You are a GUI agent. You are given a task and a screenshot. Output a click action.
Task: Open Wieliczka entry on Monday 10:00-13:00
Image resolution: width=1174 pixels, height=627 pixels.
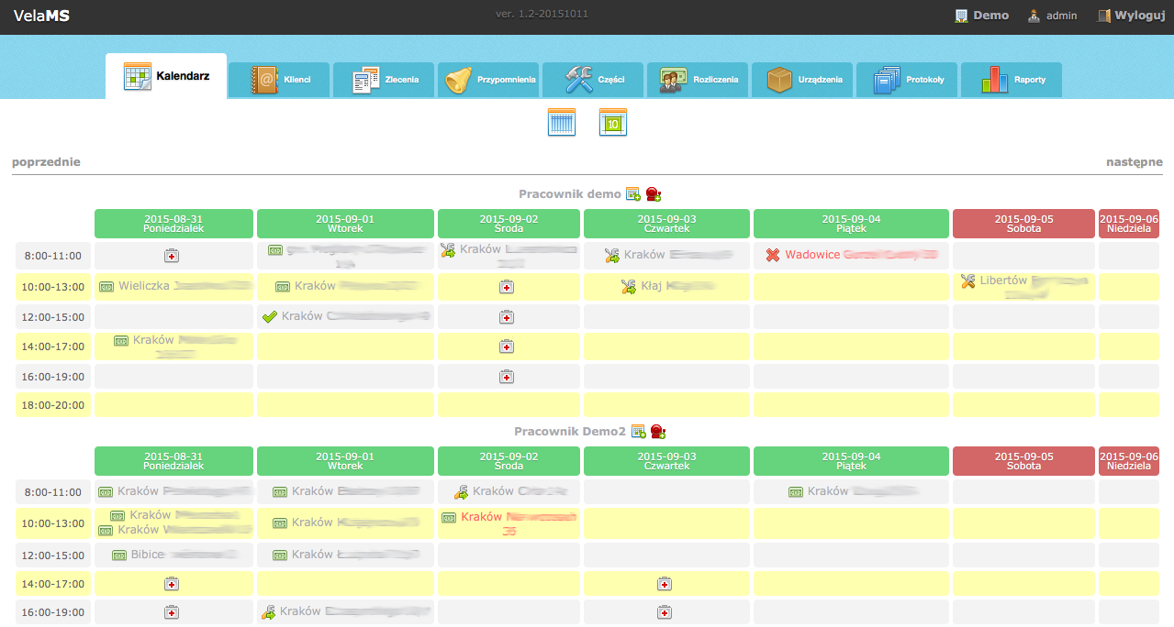184,286
